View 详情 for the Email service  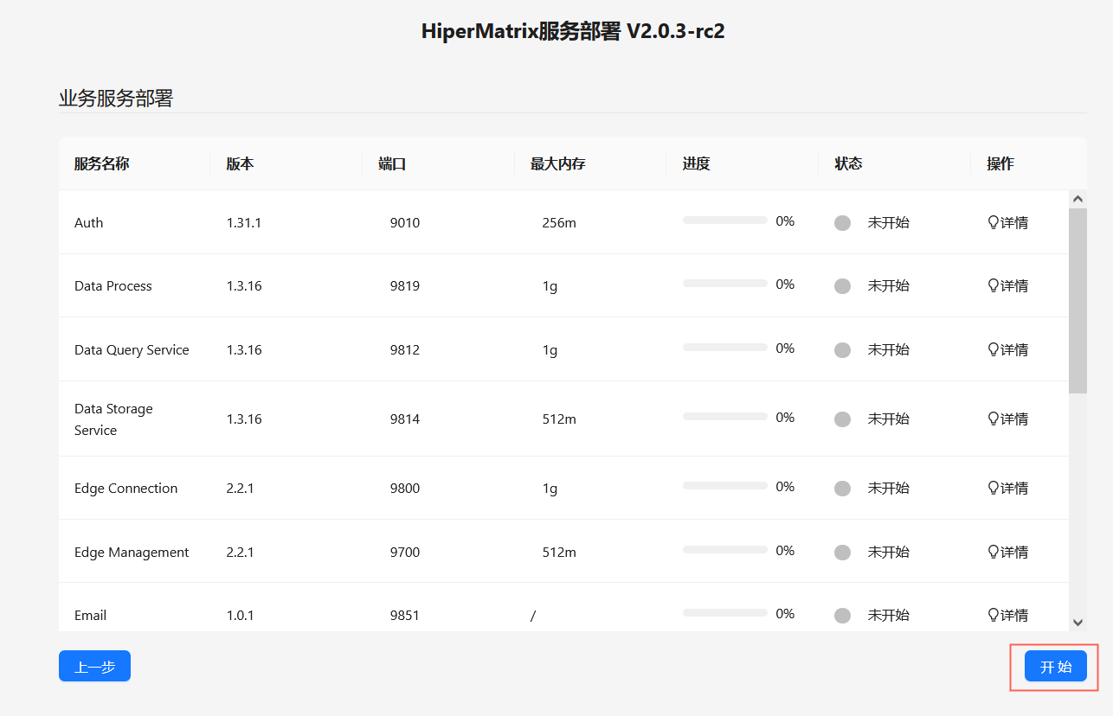1008,615
